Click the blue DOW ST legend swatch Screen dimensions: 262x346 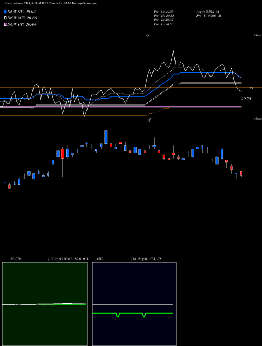pos(6,12)
